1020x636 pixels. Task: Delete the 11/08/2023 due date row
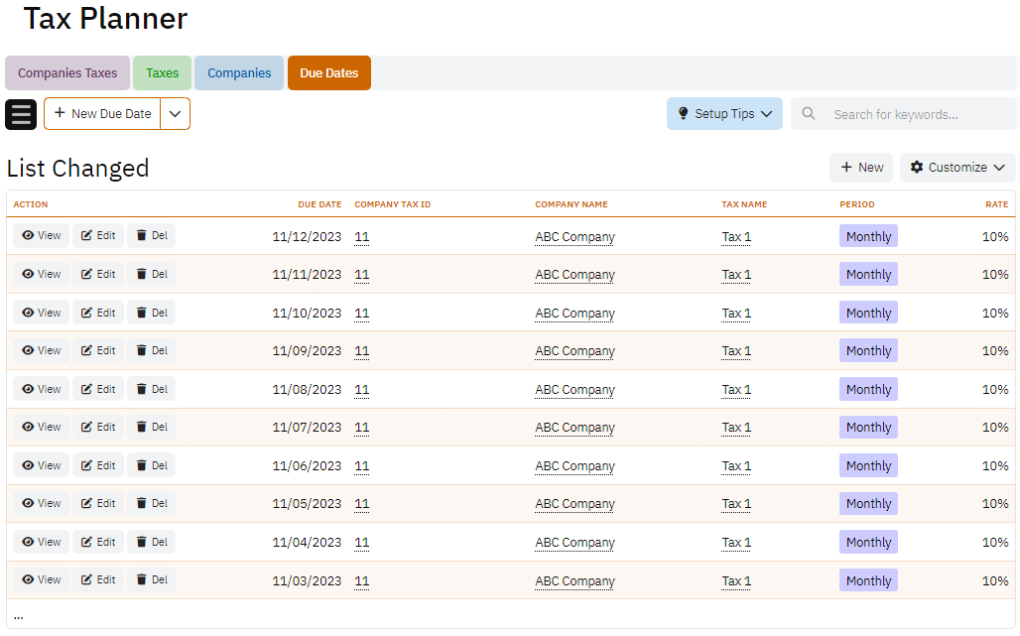point(151,389)
